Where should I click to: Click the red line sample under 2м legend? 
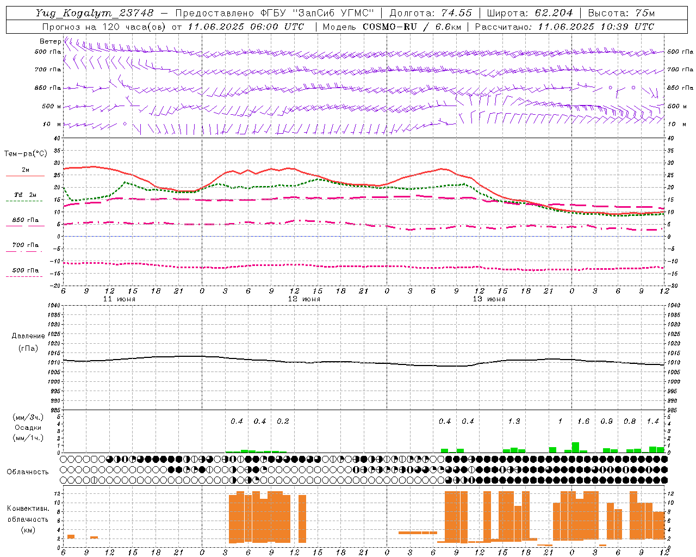point(25,176)
